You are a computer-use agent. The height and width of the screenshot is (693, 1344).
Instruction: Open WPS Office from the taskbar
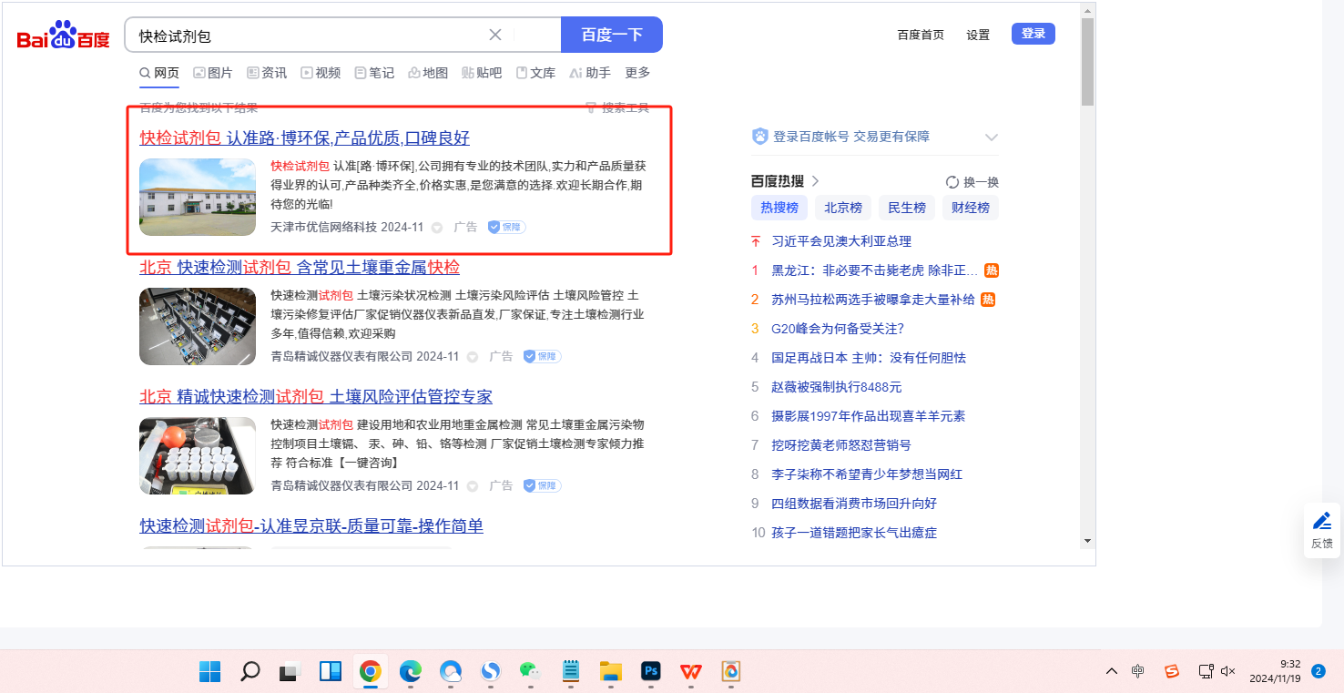(x=691, y=672)
